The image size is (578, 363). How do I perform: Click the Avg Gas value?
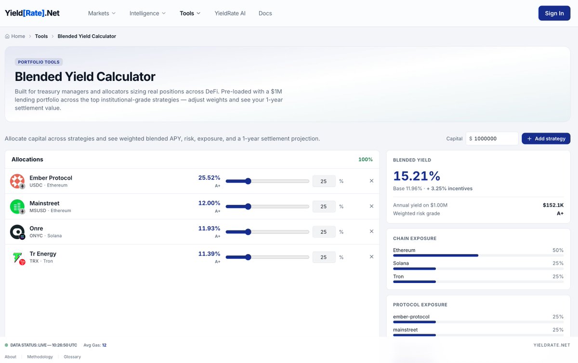click(104, 345)
